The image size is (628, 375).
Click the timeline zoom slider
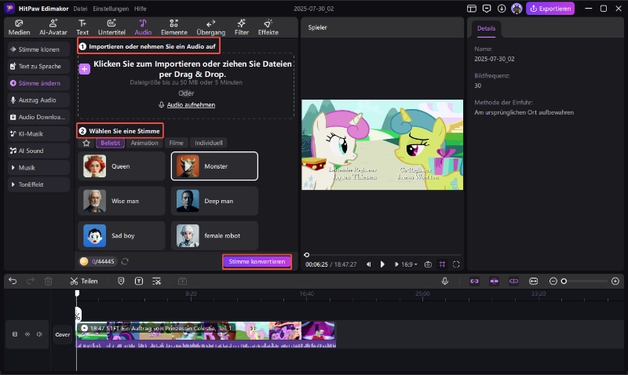coord(586,281)
